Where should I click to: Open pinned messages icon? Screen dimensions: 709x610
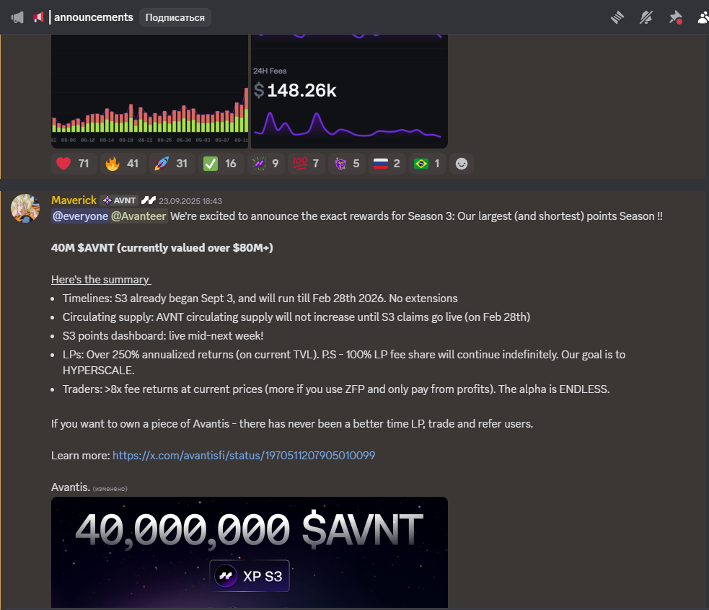[675, 17]
